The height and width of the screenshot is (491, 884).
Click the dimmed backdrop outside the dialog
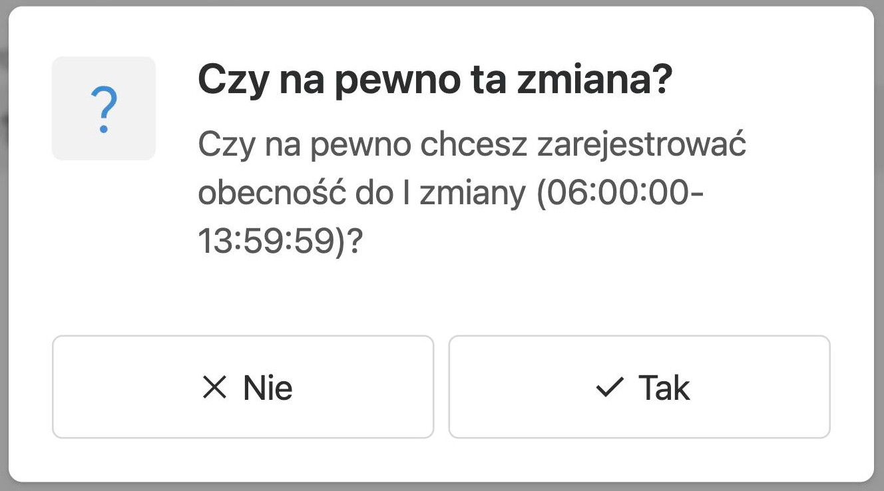[x=879, y=266]
